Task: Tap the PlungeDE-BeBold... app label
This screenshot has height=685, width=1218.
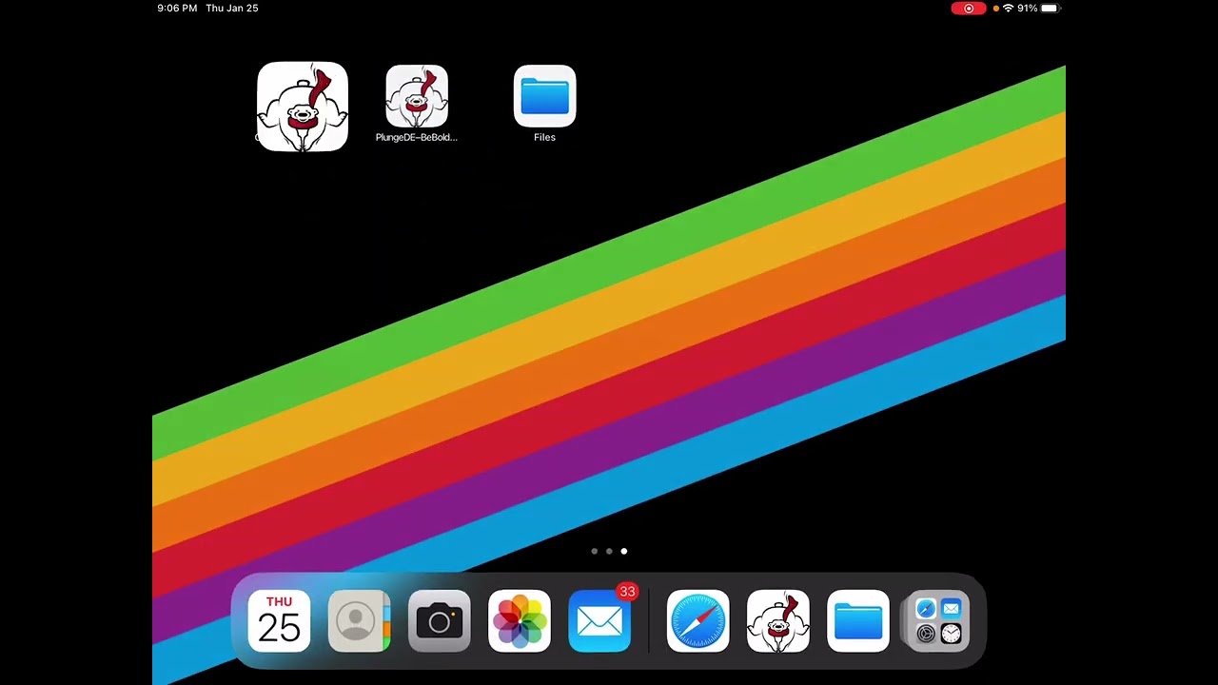Action: click(x=417, y=137)
